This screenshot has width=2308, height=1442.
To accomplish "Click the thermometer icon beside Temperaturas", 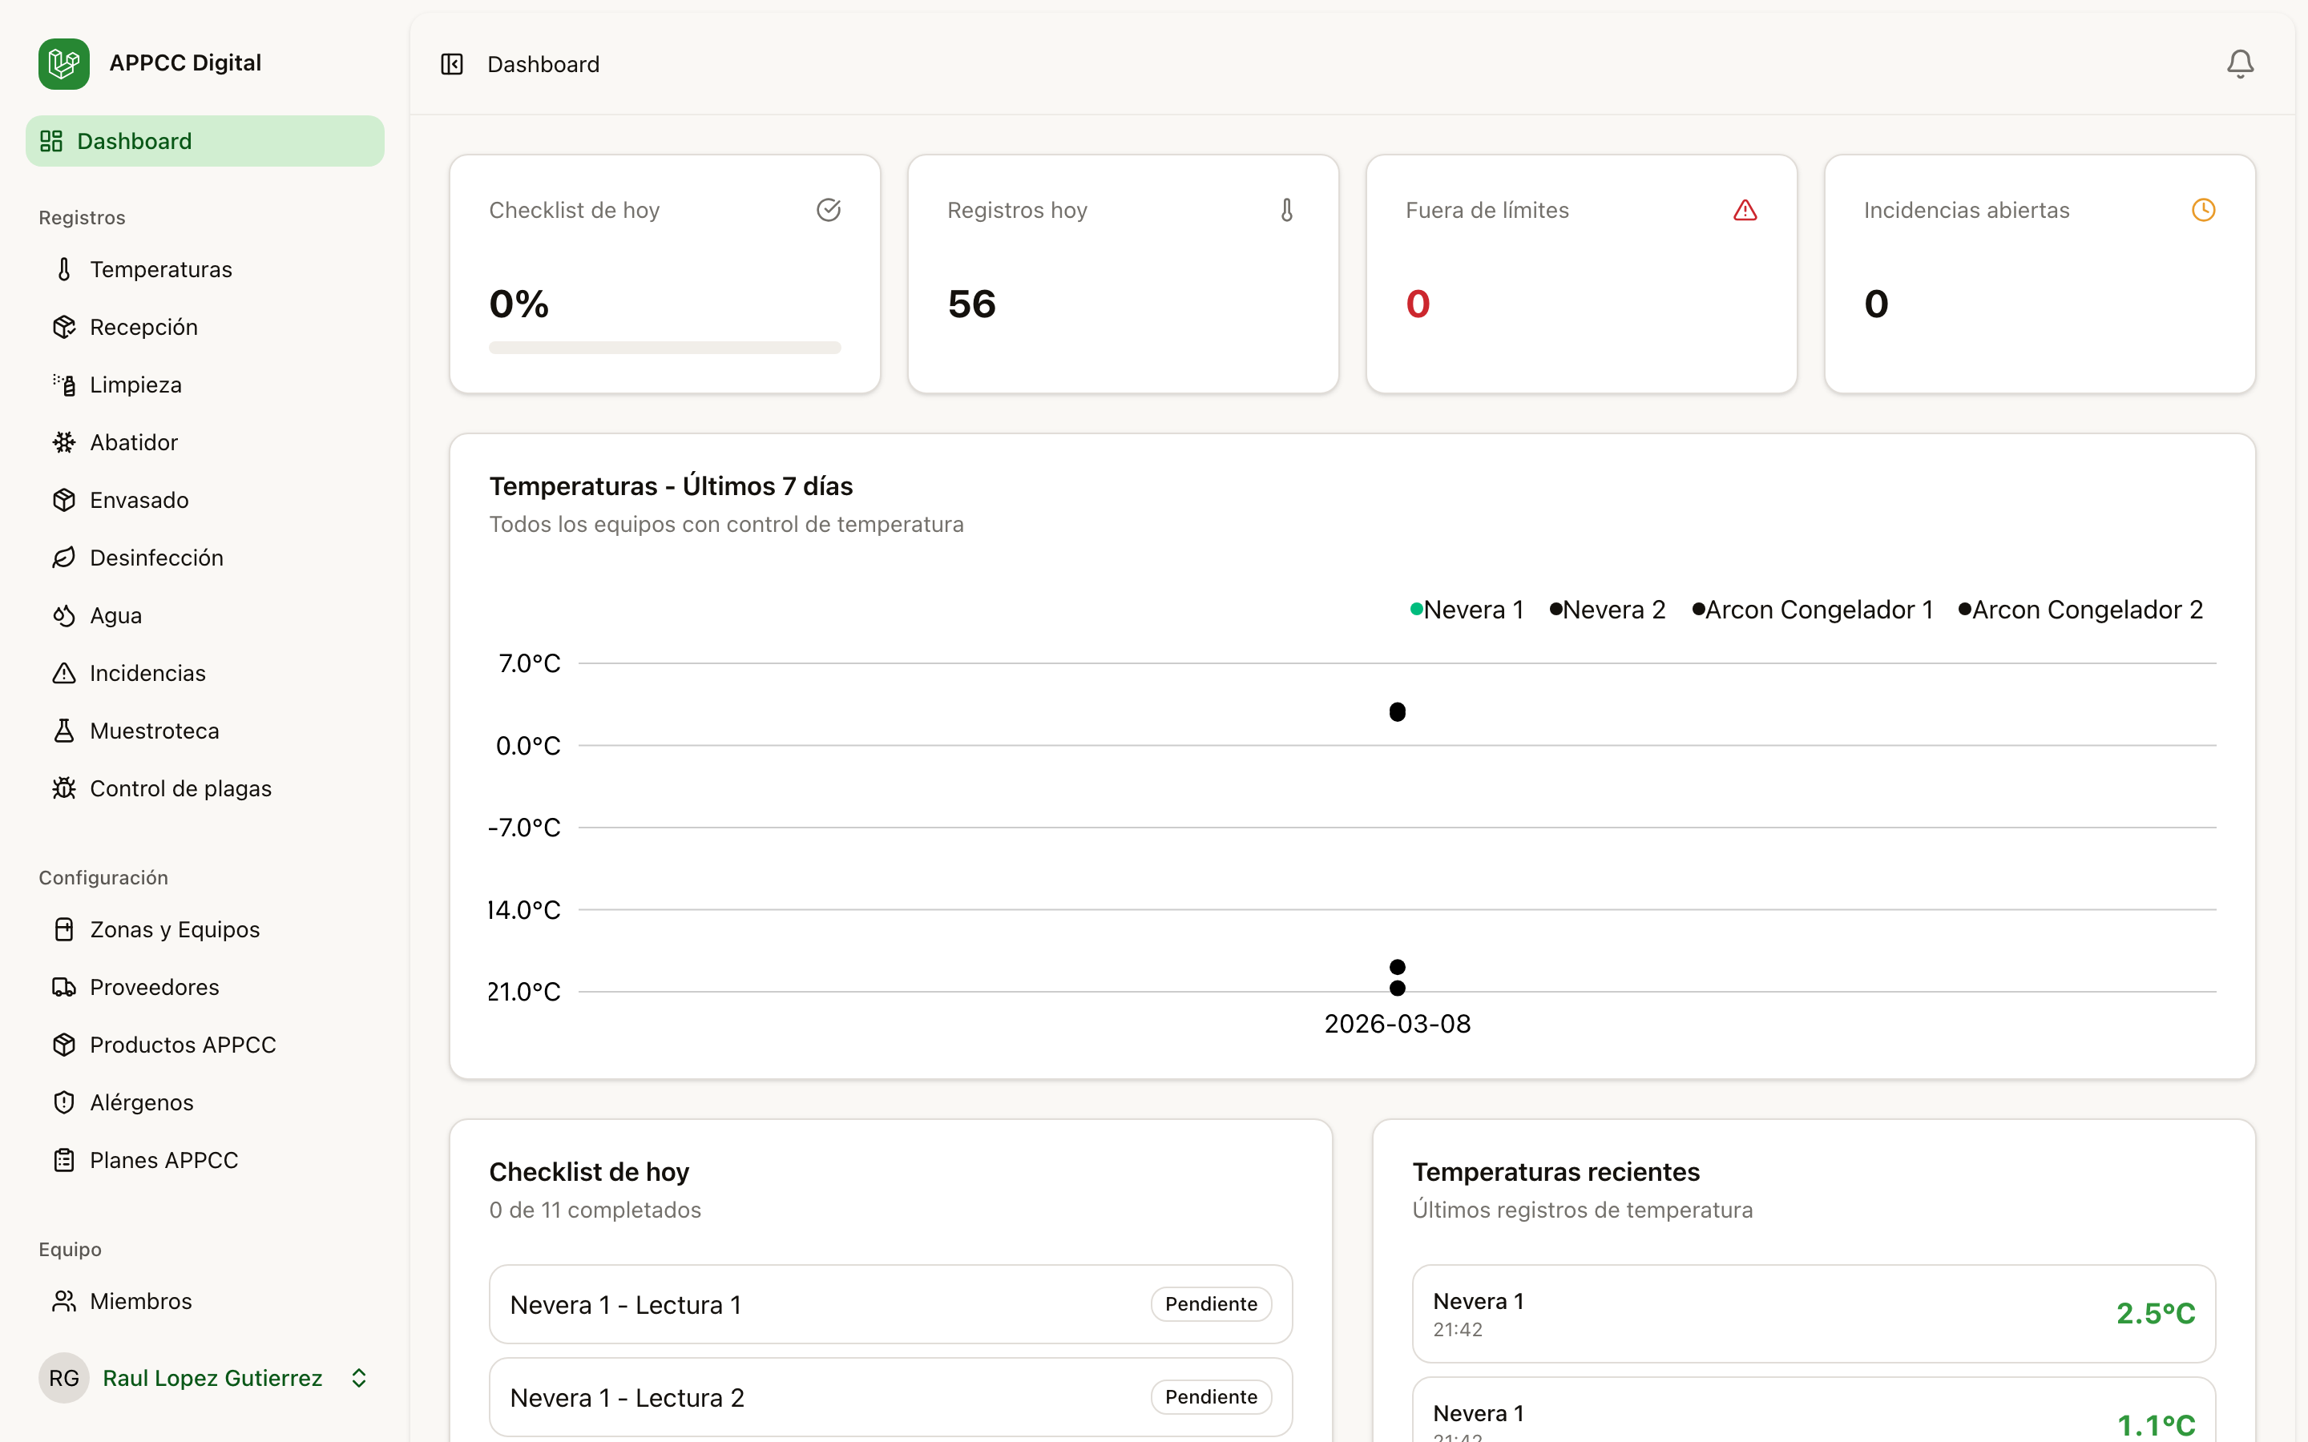I will point(64,270).
